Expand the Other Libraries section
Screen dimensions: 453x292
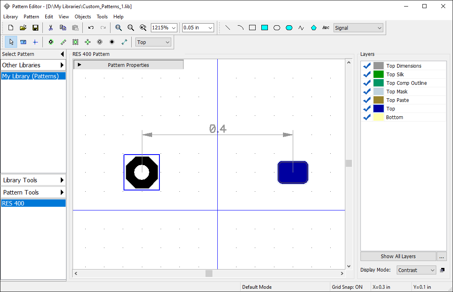click(x=33, y=65)
